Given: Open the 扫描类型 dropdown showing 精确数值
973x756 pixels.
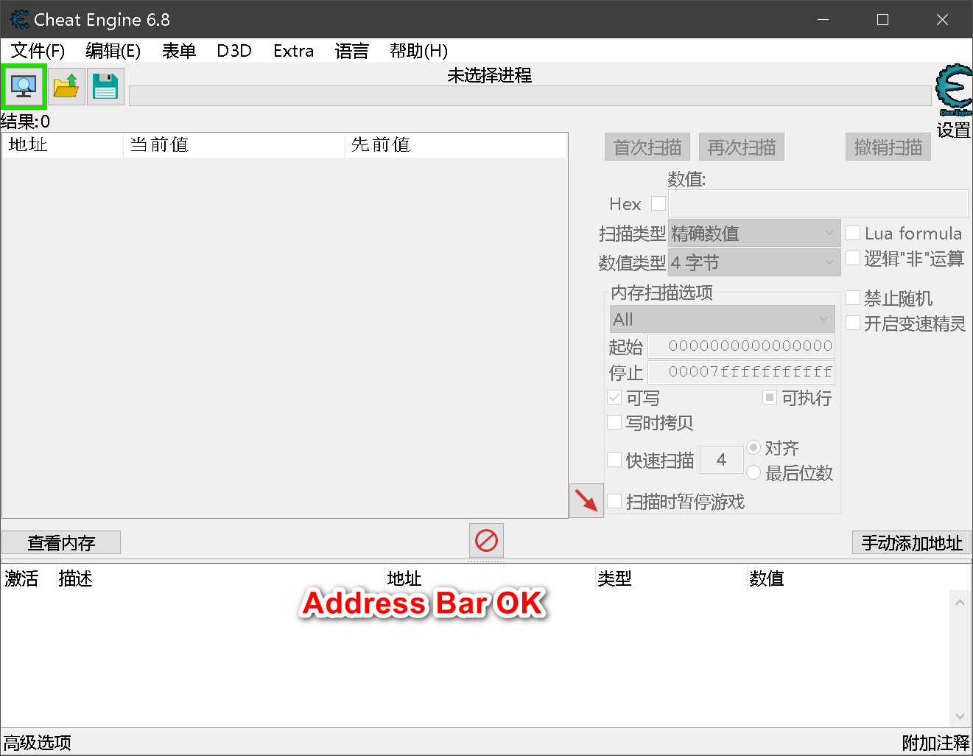Looking at the screenshot, I should [754, 234].
